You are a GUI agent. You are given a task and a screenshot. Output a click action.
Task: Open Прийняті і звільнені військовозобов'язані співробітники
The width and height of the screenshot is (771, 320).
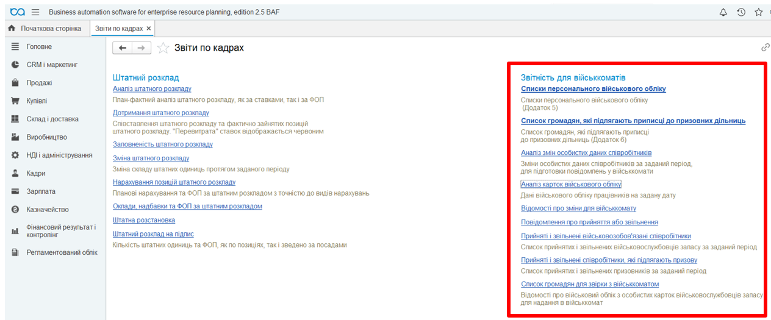606,236
